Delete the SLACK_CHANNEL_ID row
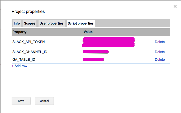 click(160, 52)
